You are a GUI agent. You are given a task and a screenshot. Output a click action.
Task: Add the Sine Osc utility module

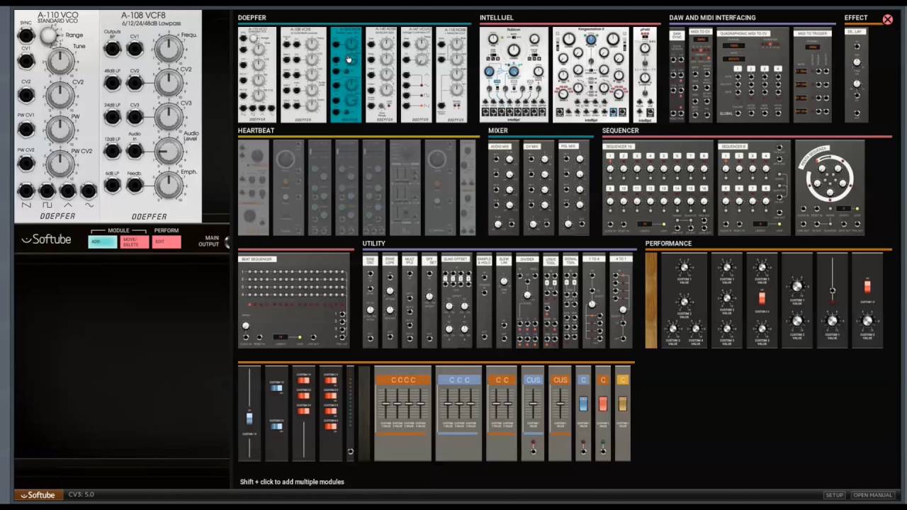point(370,300)
